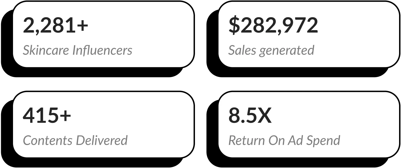
Task: Click the 415+ statistic number
Action: [x=47, y=115]
